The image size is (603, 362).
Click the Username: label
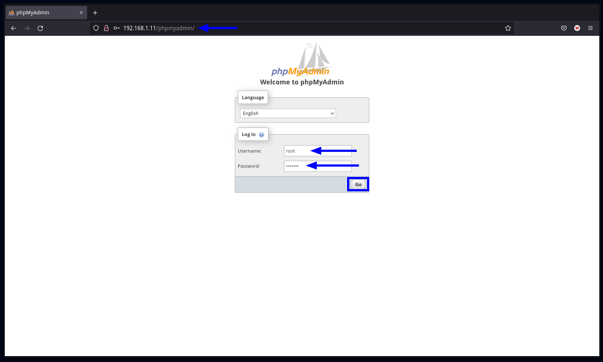click(x=250, y=151)
